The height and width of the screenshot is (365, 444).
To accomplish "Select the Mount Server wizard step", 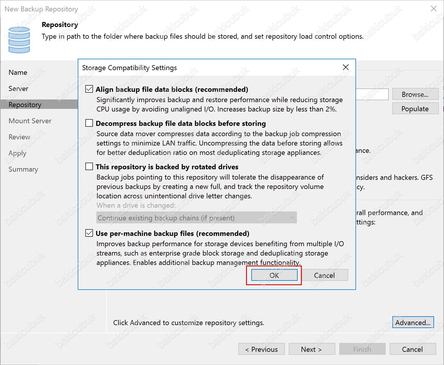I will coord(30,121).
